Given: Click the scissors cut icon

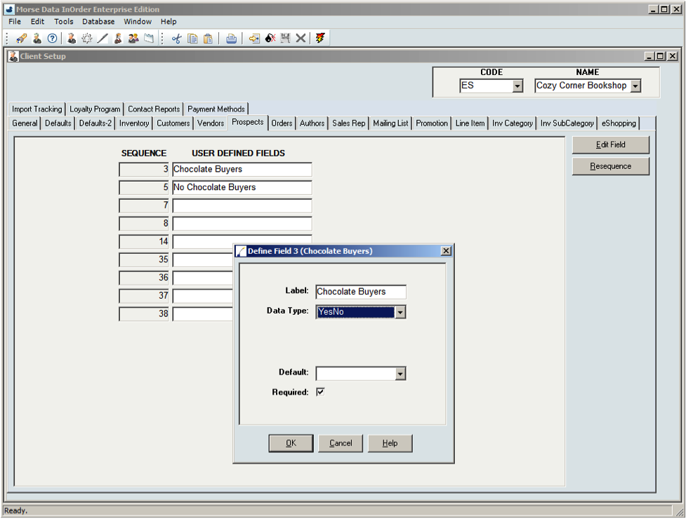Looking at the screenshot, I should [176, 39].
